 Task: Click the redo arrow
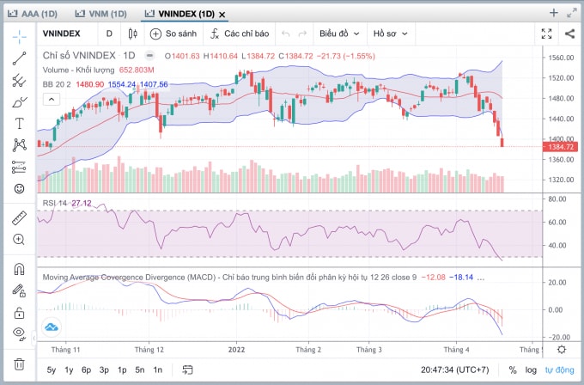(302, 34)
